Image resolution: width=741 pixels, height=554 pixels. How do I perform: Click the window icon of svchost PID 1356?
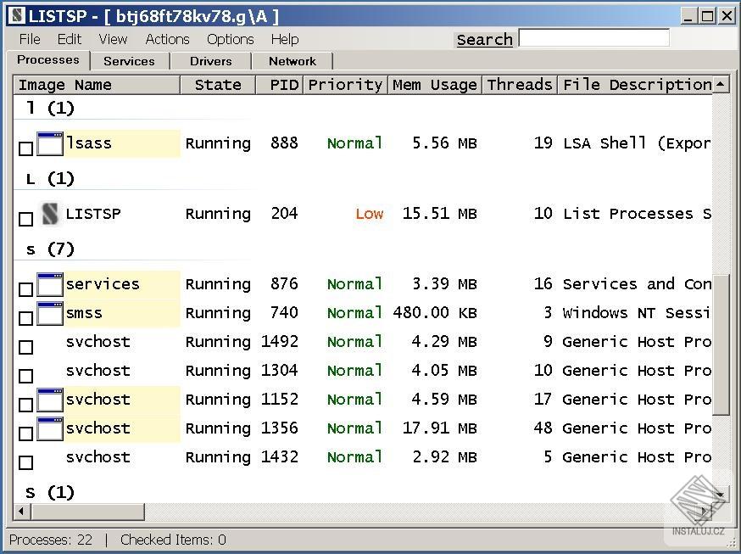click(50, 428)
